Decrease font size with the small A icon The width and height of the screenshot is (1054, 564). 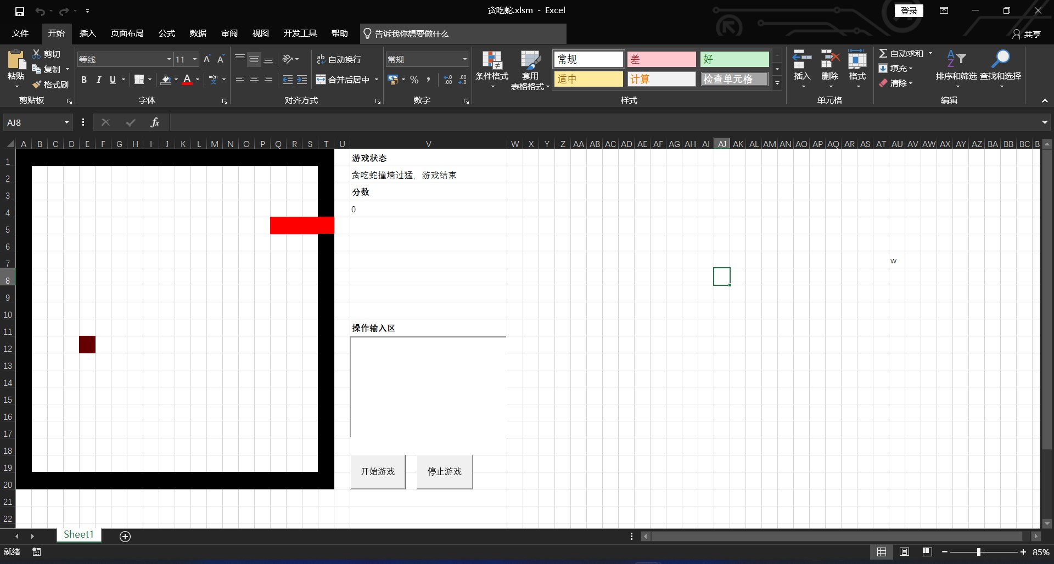(x=221, y=59)
